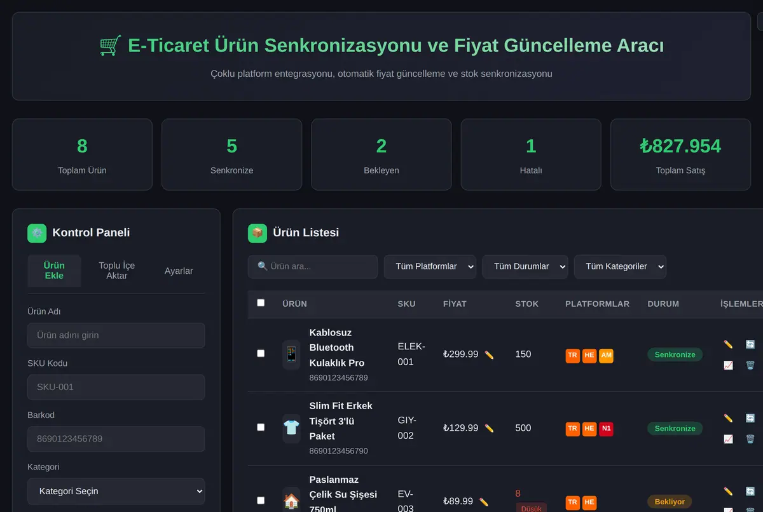
Task: Click the Toplam Ürün stat card
Action: (82, 154)
